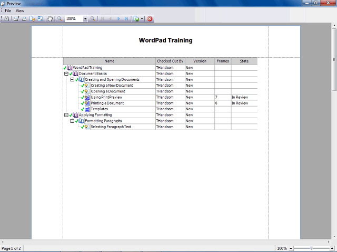
Task: Click the WordPad Training page title
Action: click(x=166, y=40)
